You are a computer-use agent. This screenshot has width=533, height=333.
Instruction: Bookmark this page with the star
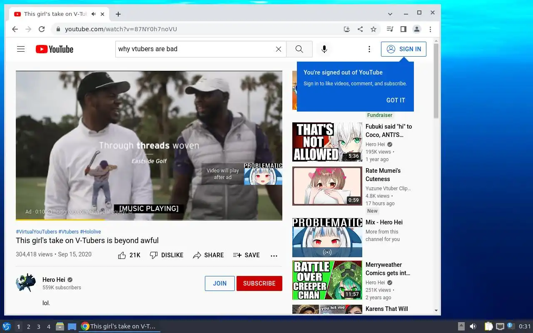(x=374, y=29)
